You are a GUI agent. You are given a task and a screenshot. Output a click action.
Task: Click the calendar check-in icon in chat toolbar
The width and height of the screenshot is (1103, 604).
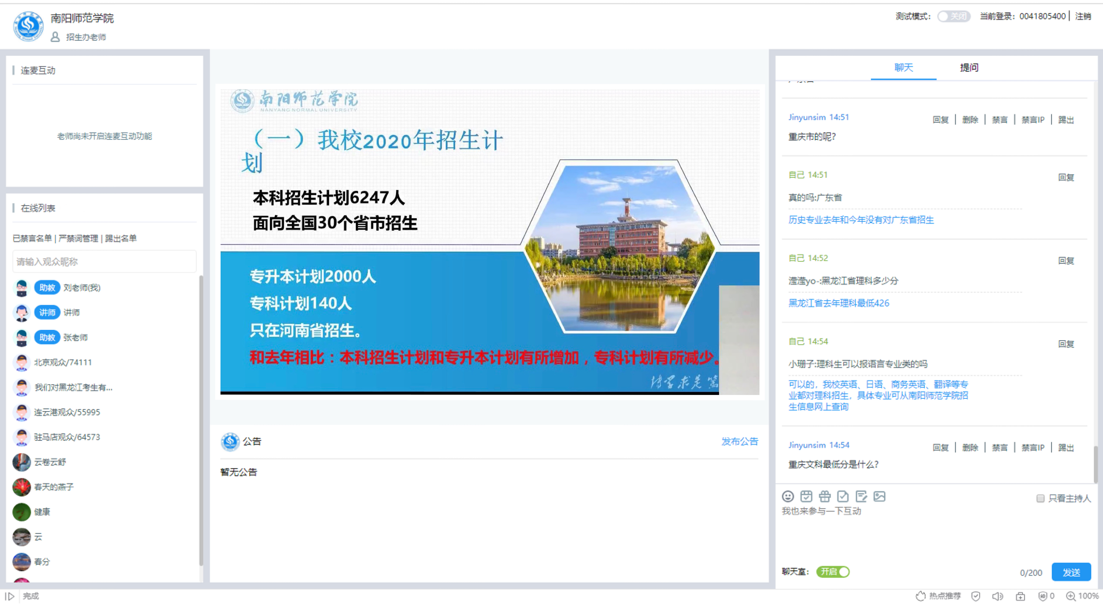(x=806, y=496)
